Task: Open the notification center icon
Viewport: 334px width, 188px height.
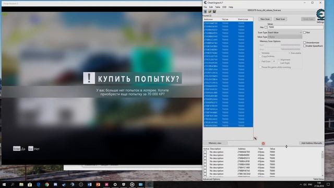Action: coord(328,184)
